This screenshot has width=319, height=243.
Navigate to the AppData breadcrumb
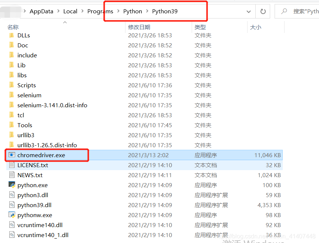tap(41, 11)
